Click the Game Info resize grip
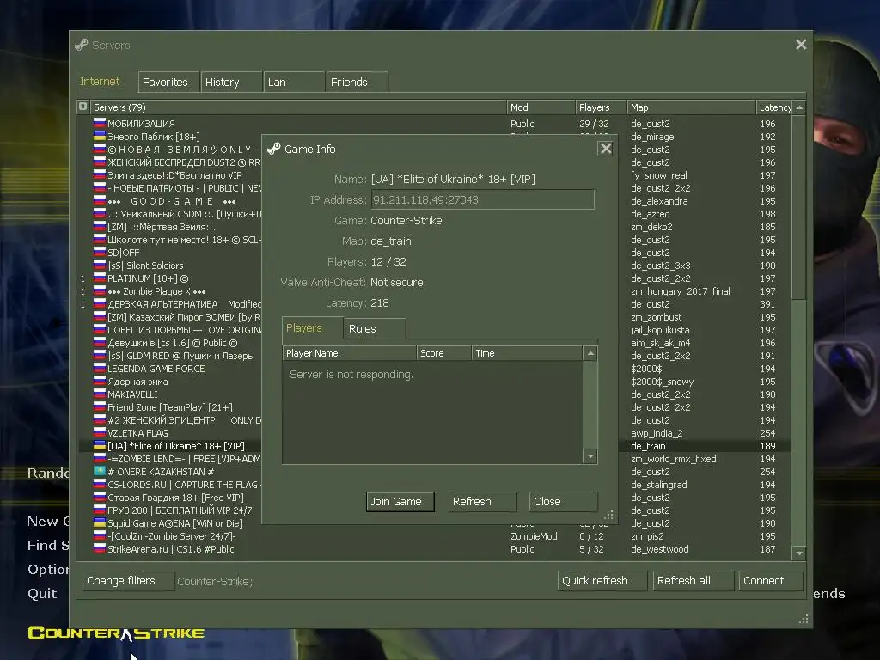880x660 pixels. pos(609,516)
